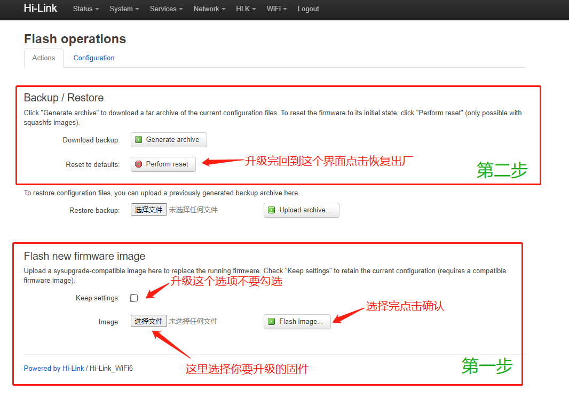569x406 pixels.
Task: Open the HLK dropdown menu
Action: 246,9
